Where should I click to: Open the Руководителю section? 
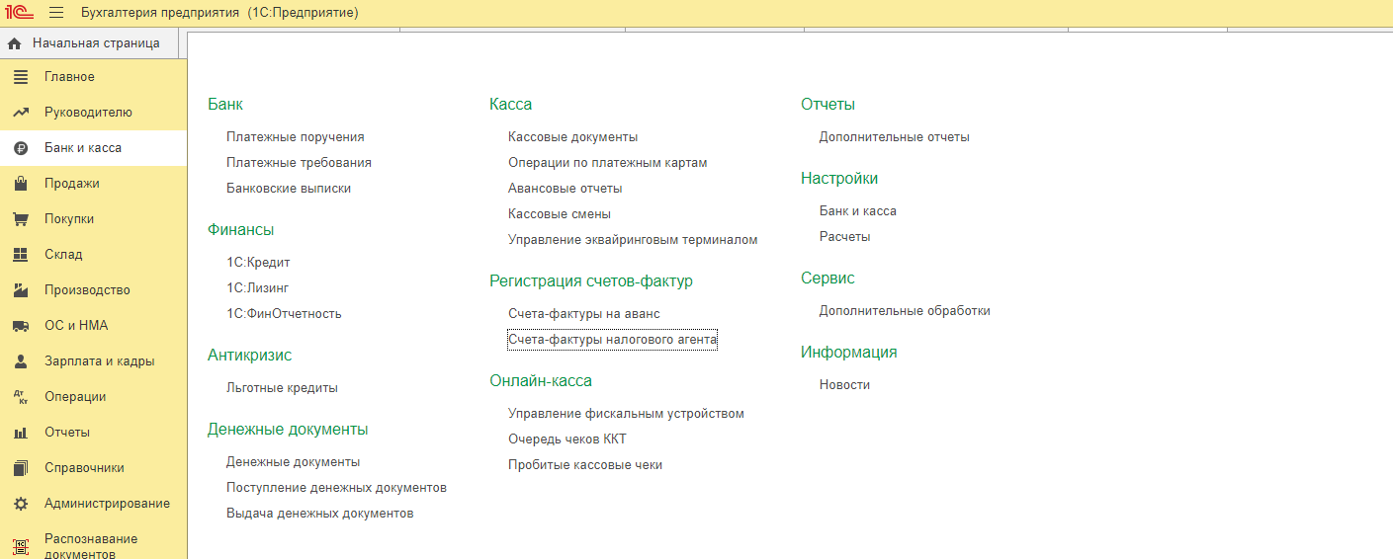point(93,113)
